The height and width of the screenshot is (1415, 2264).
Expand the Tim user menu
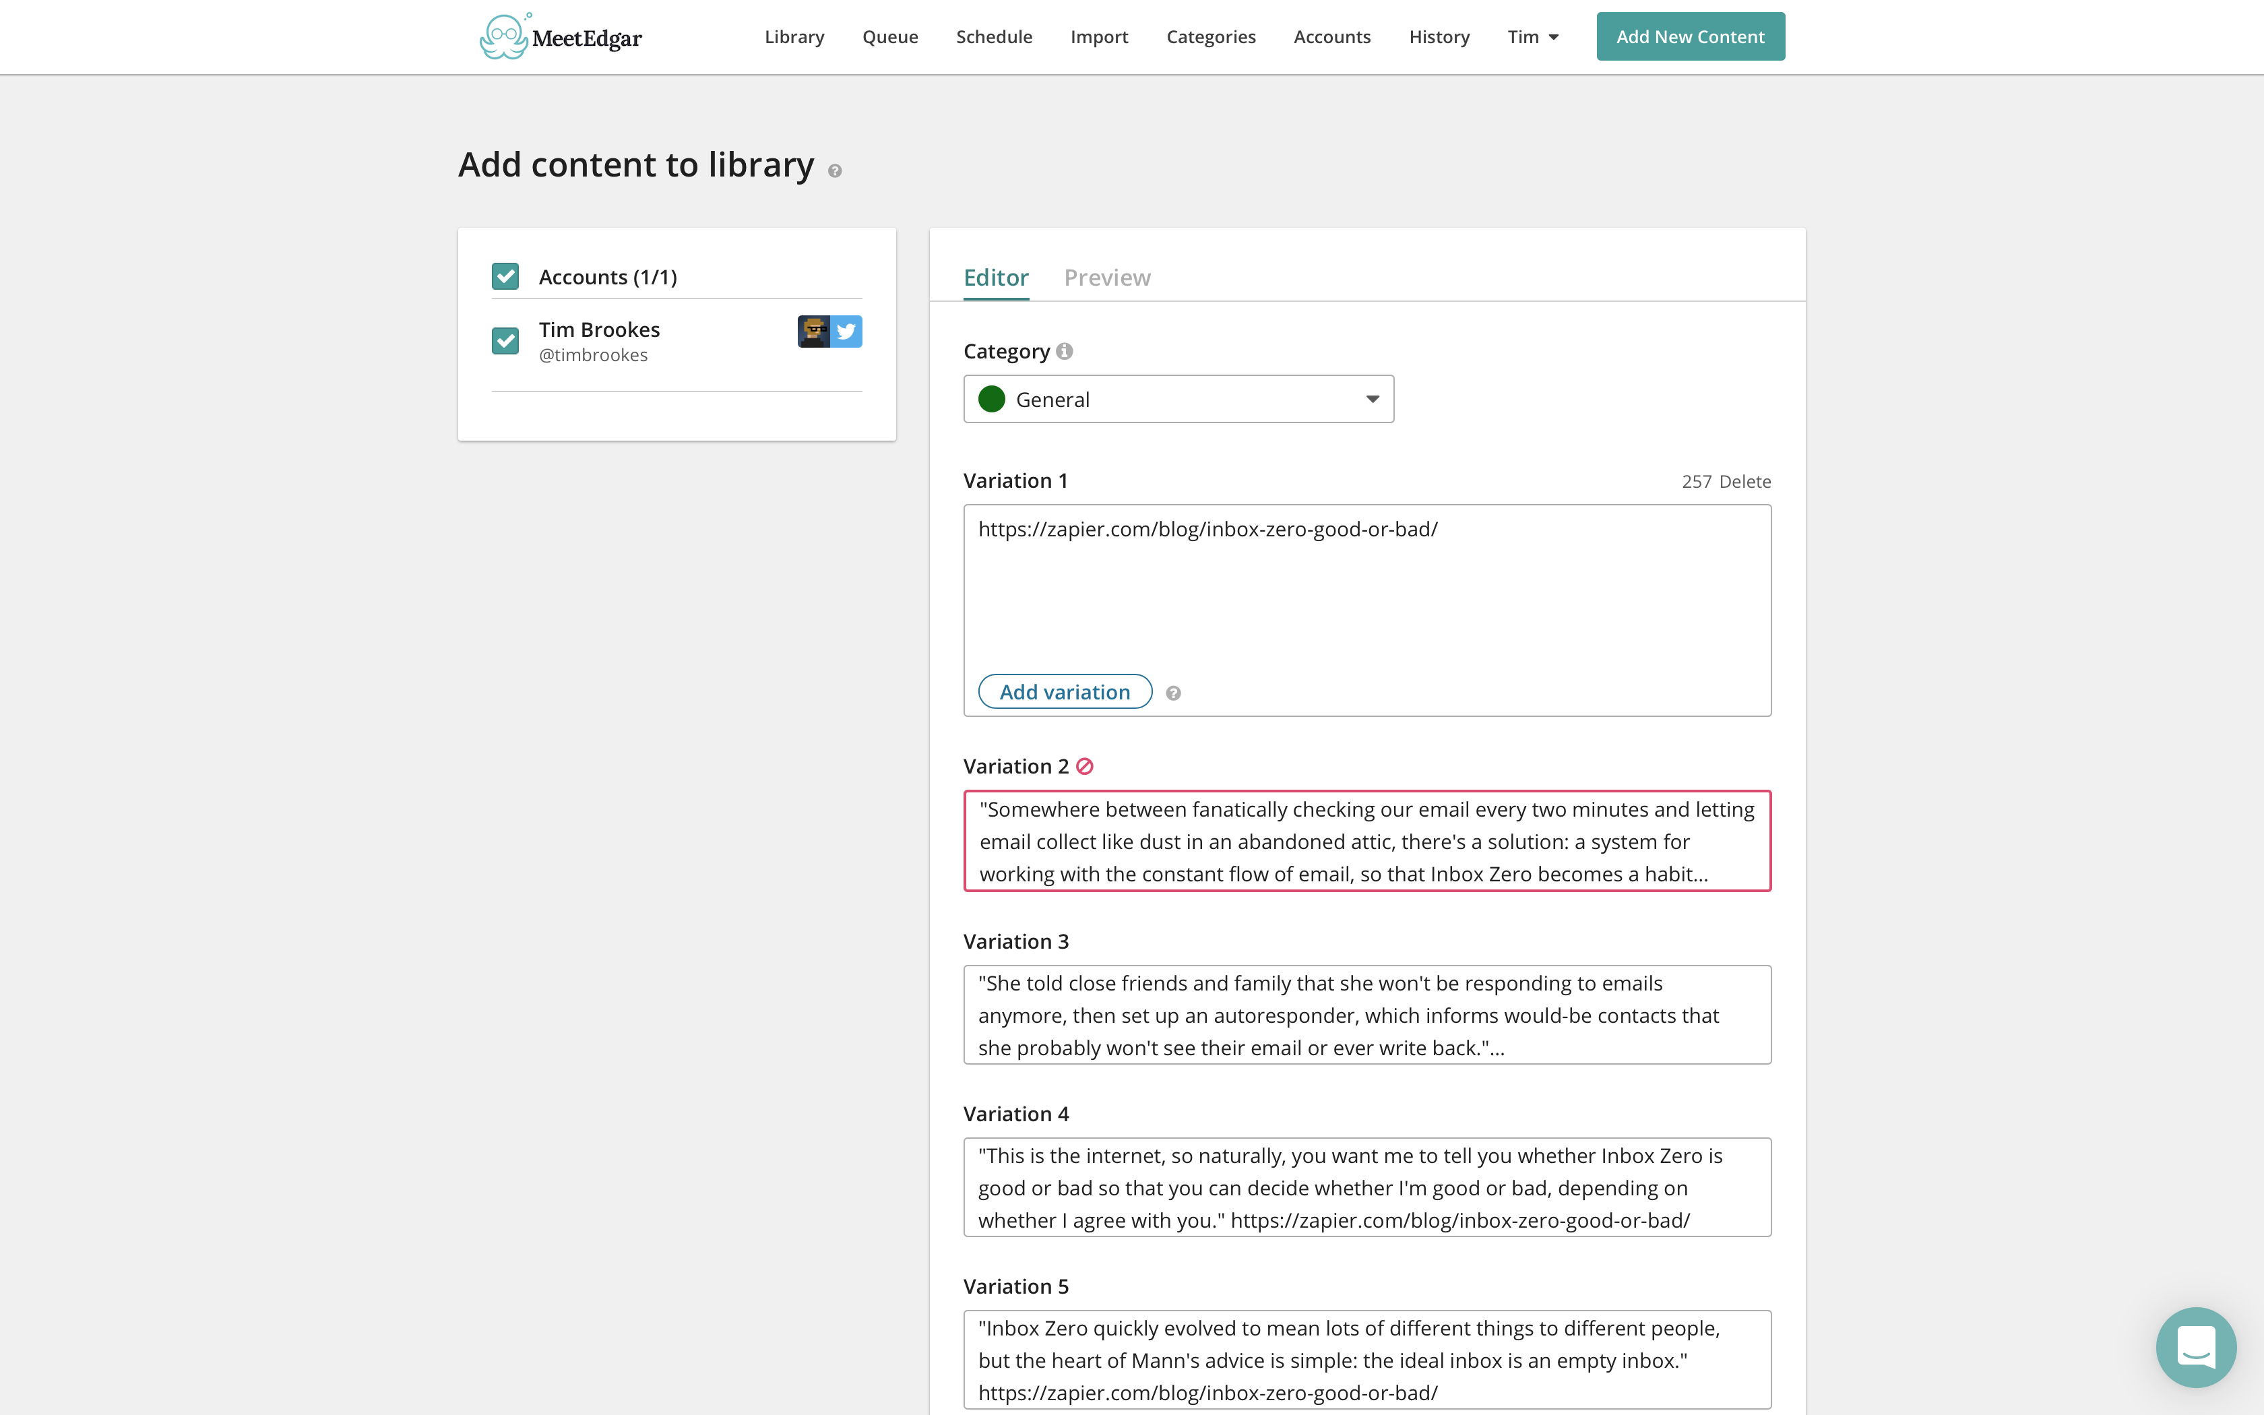click(1532, 38)
